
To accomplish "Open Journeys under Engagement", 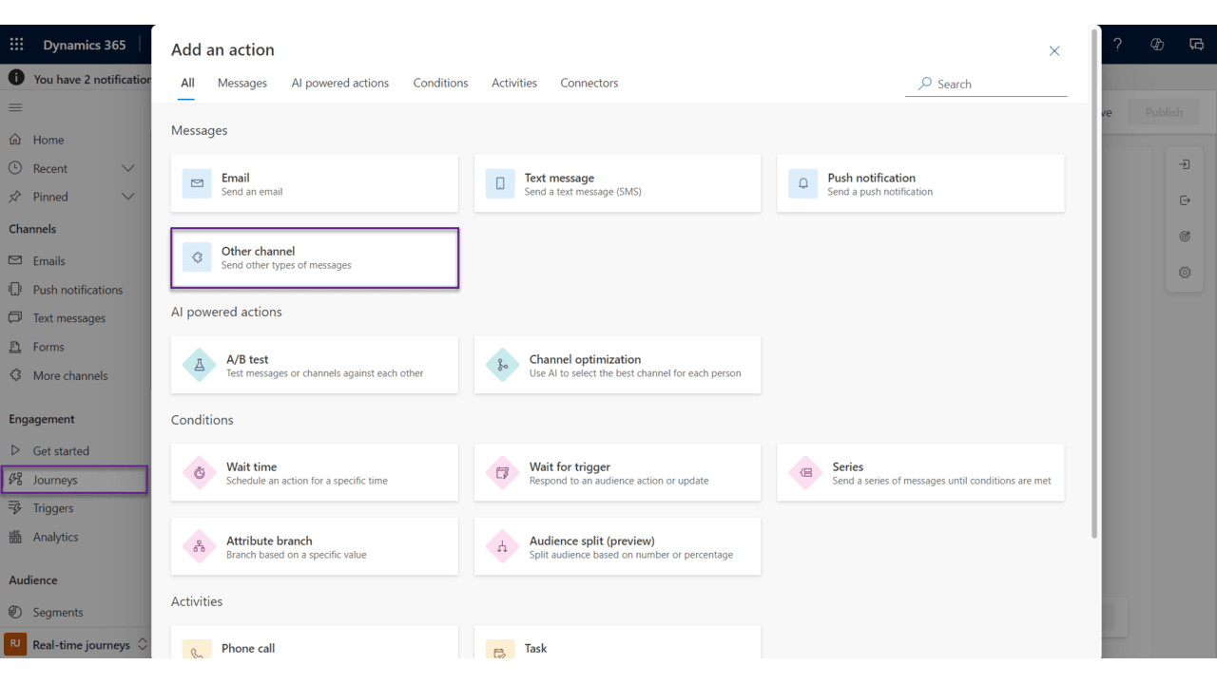I will [76, 480].
